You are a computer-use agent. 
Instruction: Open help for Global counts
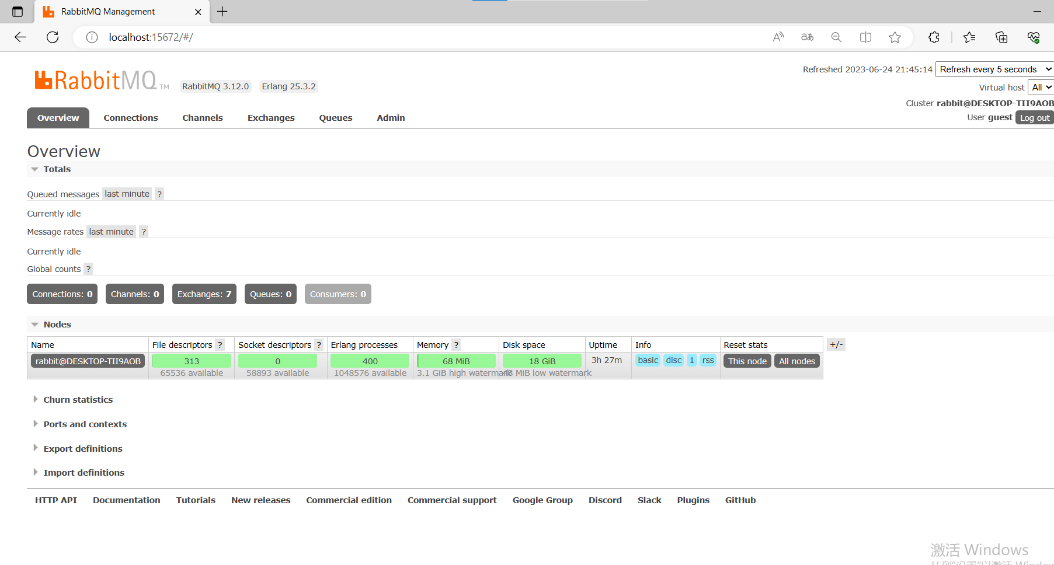pos(88,269)
